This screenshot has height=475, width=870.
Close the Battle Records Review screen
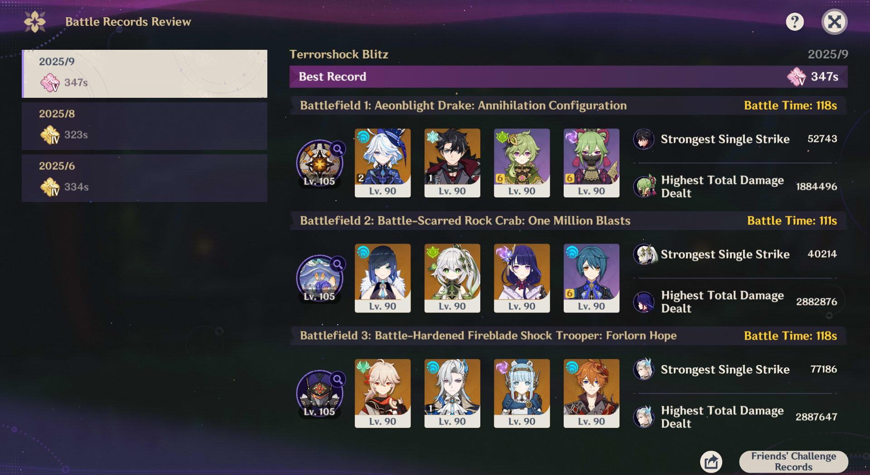834,22
